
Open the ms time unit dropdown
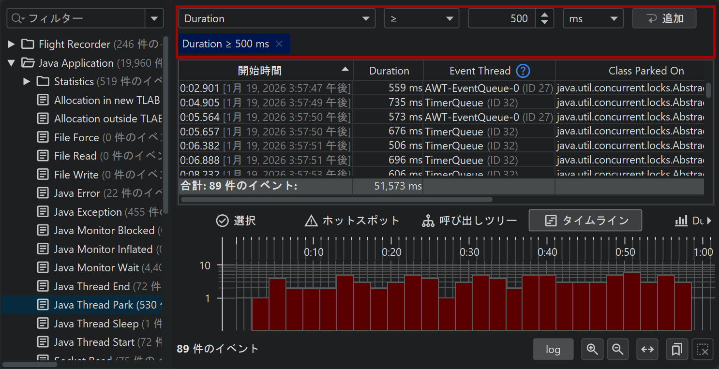pos(593,19)
